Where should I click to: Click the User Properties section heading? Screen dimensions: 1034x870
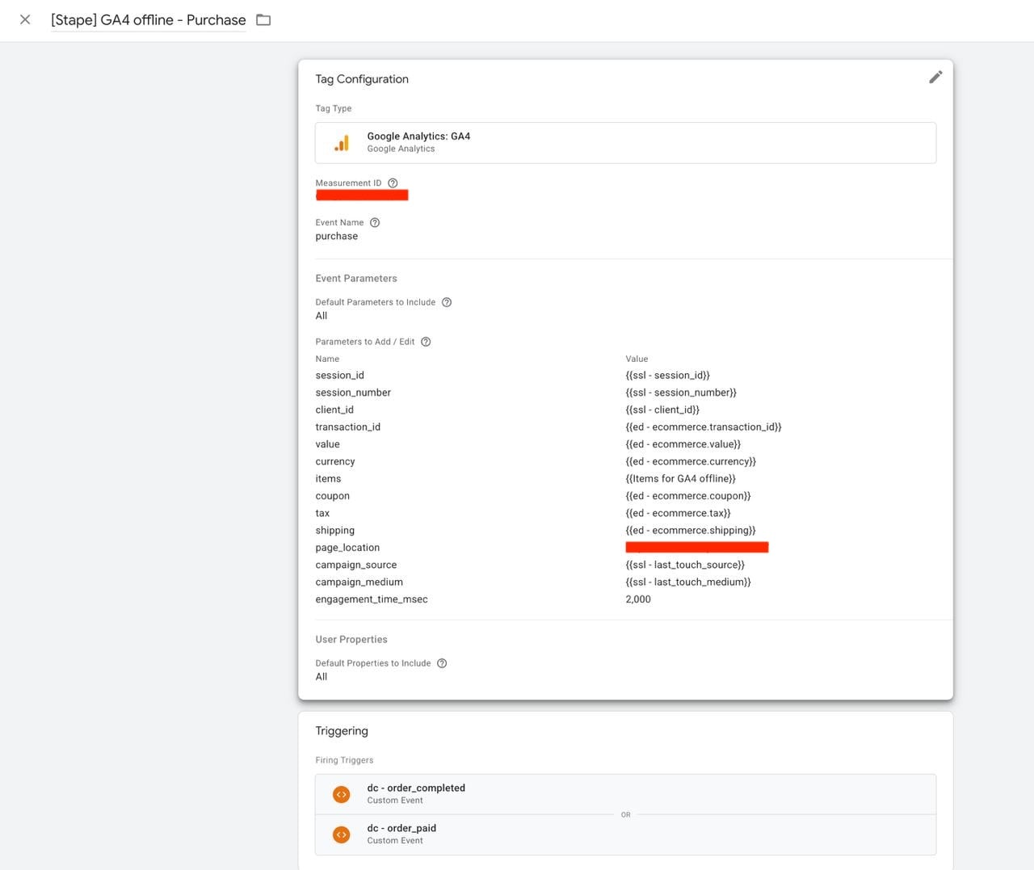pyautogui.click(x=351, y=640)
